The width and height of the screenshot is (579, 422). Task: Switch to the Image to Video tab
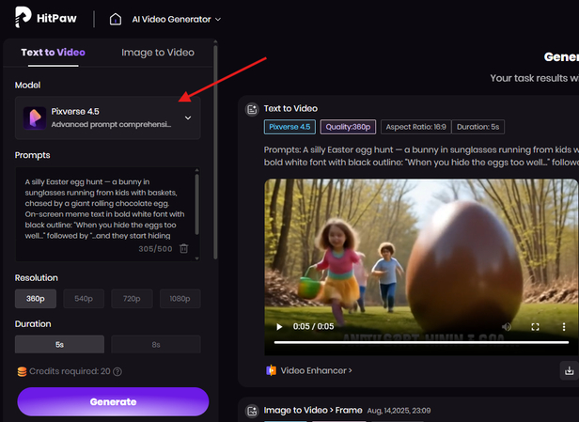[158, 53]
